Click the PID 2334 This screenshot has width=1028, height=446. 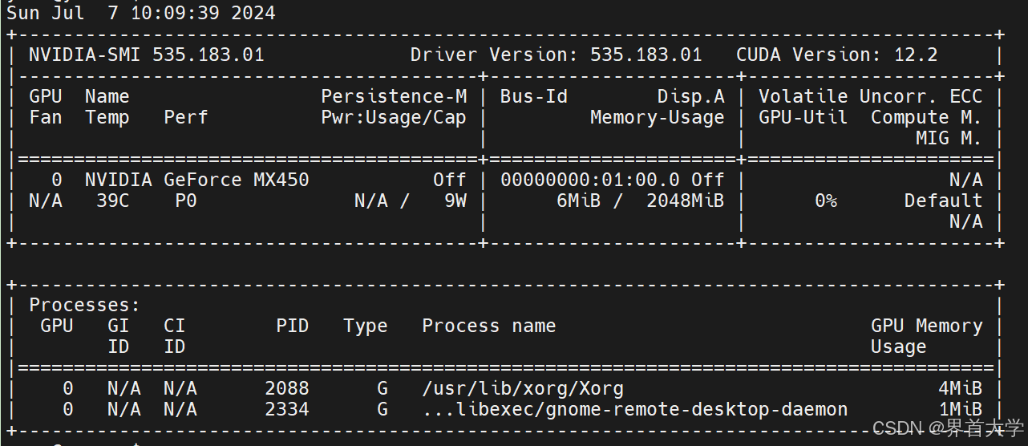[287, 410]
